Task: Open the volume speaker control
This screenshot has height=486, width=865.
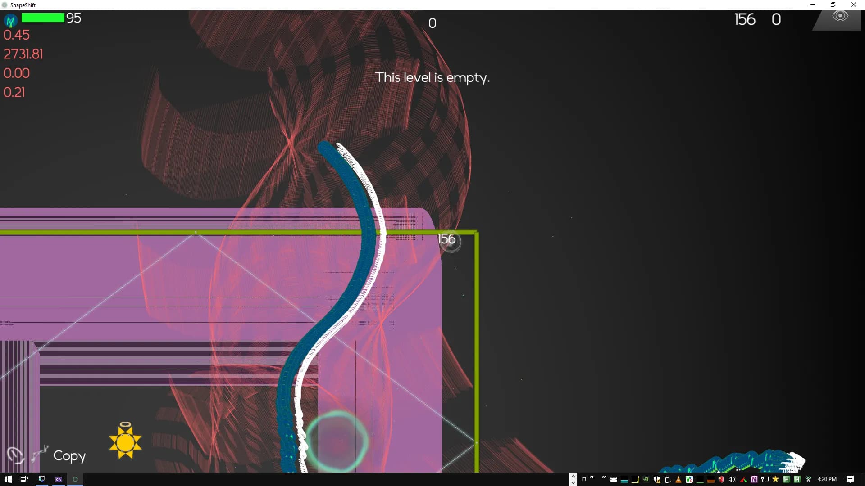Action: tap(732, 479)
